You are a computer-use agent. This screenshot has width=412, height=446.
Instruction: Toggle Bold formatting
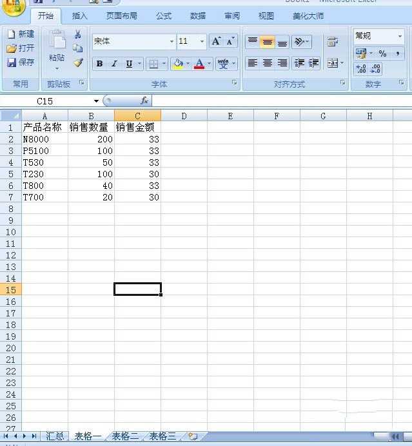point(99,64)
